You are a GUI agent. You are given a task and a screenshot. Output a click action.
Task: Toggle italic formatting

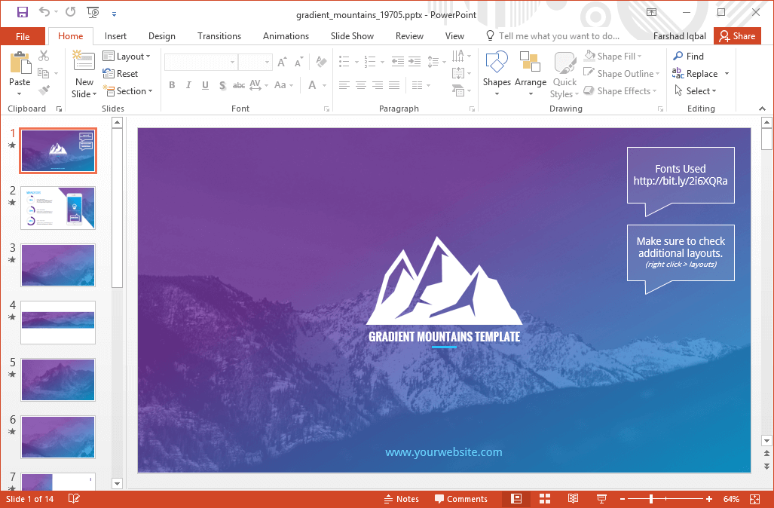pyautogui.click(x=188, y=85)
